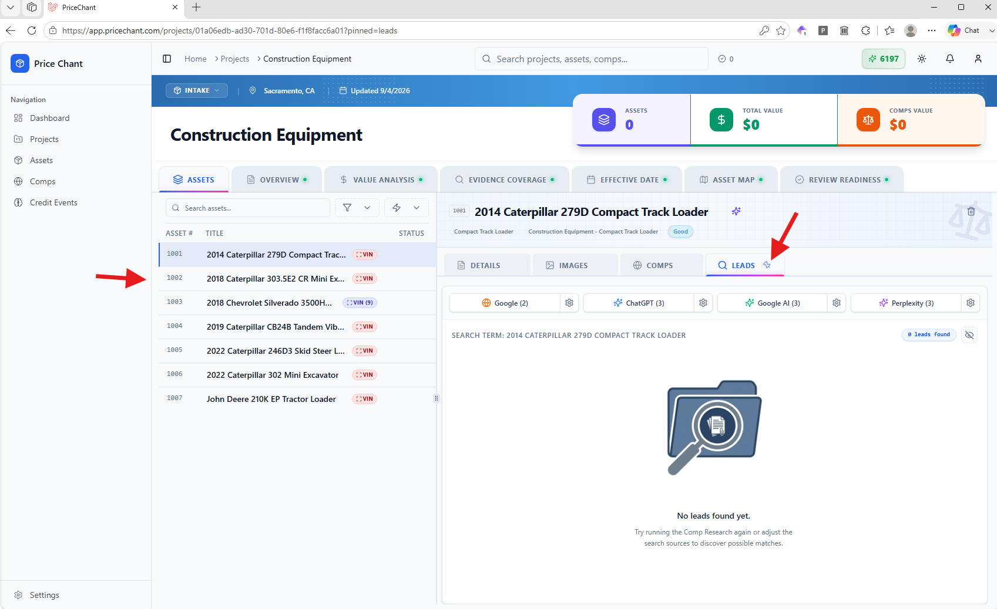Toggle hidden leads visibility eye icon
This screenshot has height=609, width=997.
coord(969,335)
